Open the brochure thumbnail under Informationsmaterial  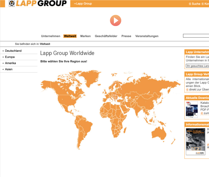[196, 141]
